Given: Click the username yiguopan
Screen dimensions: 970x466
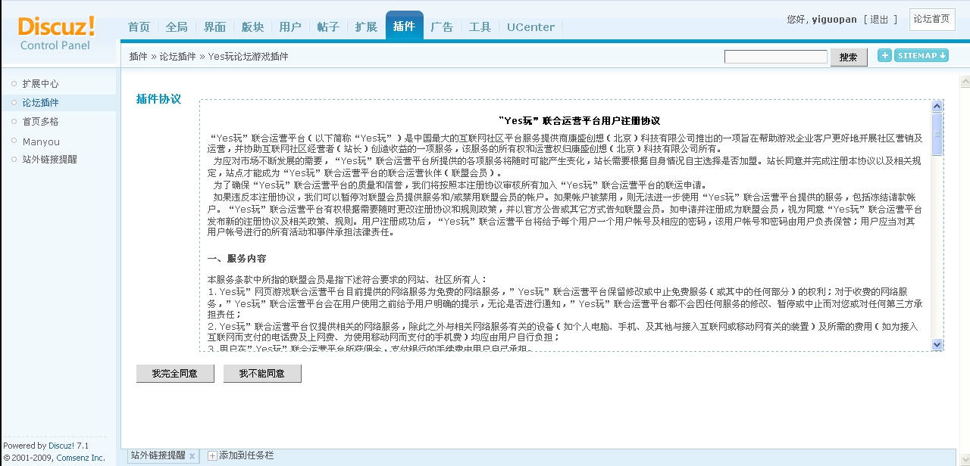Looking at the screenshot, I should tap(834, 20).
